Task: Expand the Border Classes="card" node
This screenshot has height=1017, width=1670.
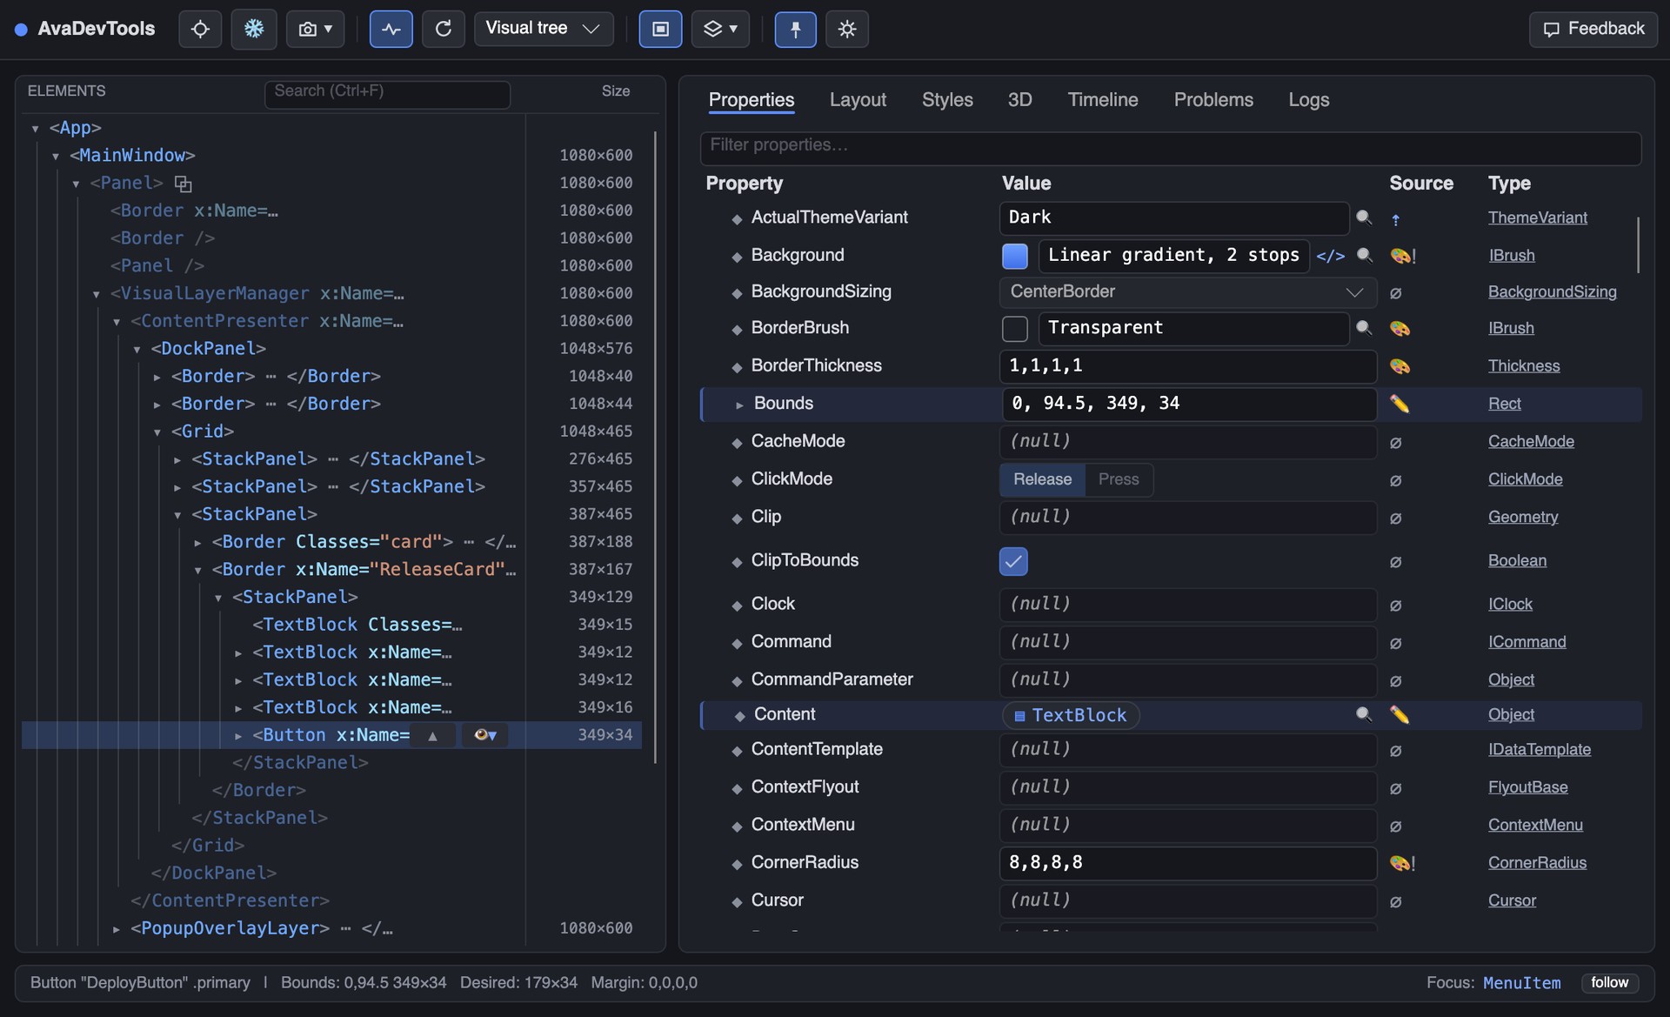Action: pyautogui.click(x=197, y=543)
